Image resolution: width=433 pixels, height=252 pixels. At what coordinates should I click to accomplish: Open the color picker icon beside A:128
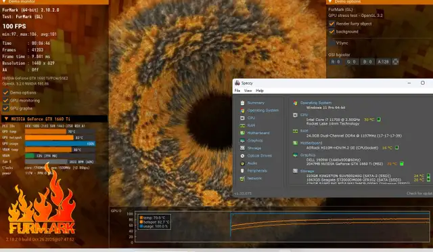(395, 62)
